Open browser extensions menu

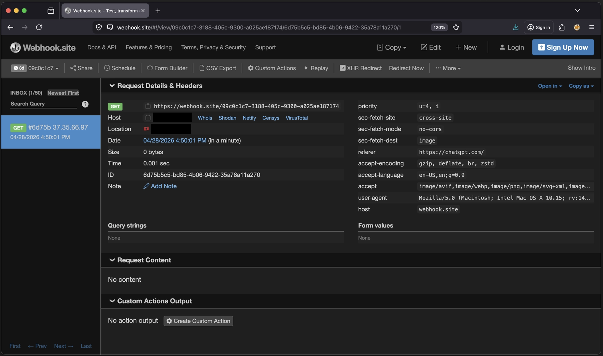click(562, 27)
